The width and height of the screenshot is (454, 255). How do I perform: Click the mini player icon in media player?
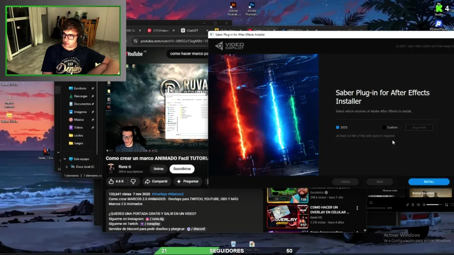click(446, 205)
